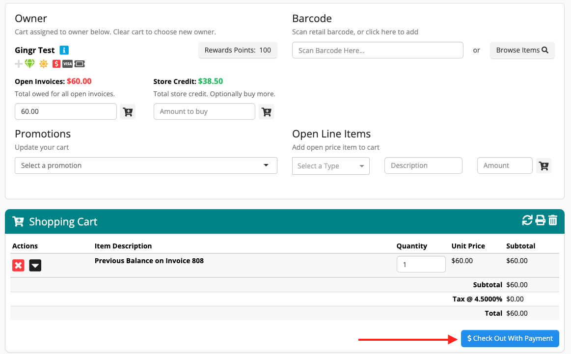Click the red dollar sign owner icon

[56, 64]
